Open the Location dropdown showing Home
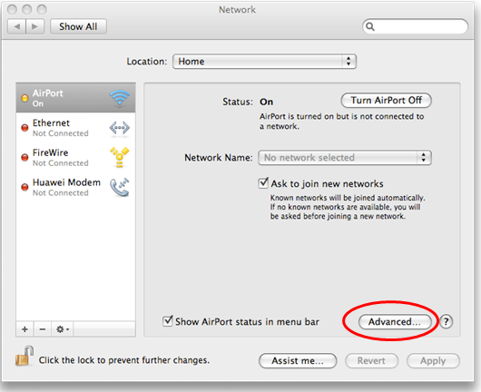This screenshot has width=481, height=392. click(264, 62)
